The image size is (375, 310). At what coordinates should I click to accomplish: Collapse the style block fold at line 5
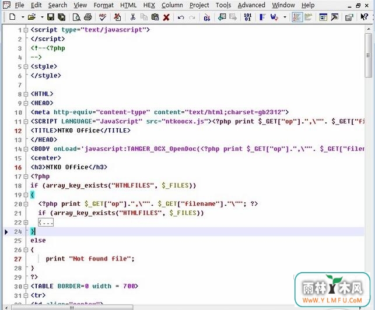click(x=26, y=66)
